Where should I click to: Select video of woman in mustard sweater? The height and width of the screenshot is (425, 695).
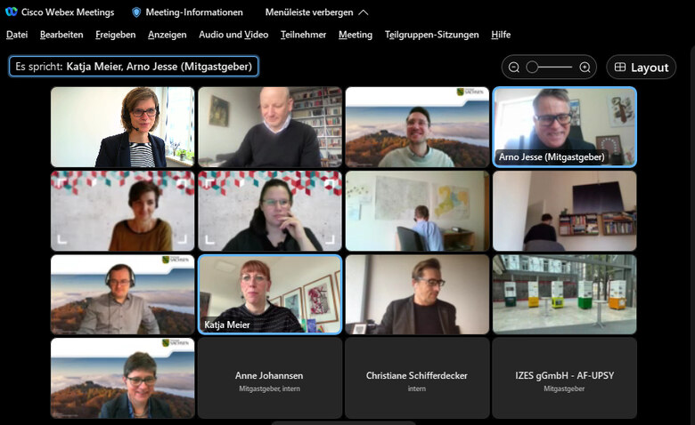coord(123,211)
